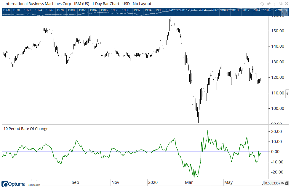Click the overlapping windows icon to detach the chart
Screen dimensions: 291x188
coord(281,4)
